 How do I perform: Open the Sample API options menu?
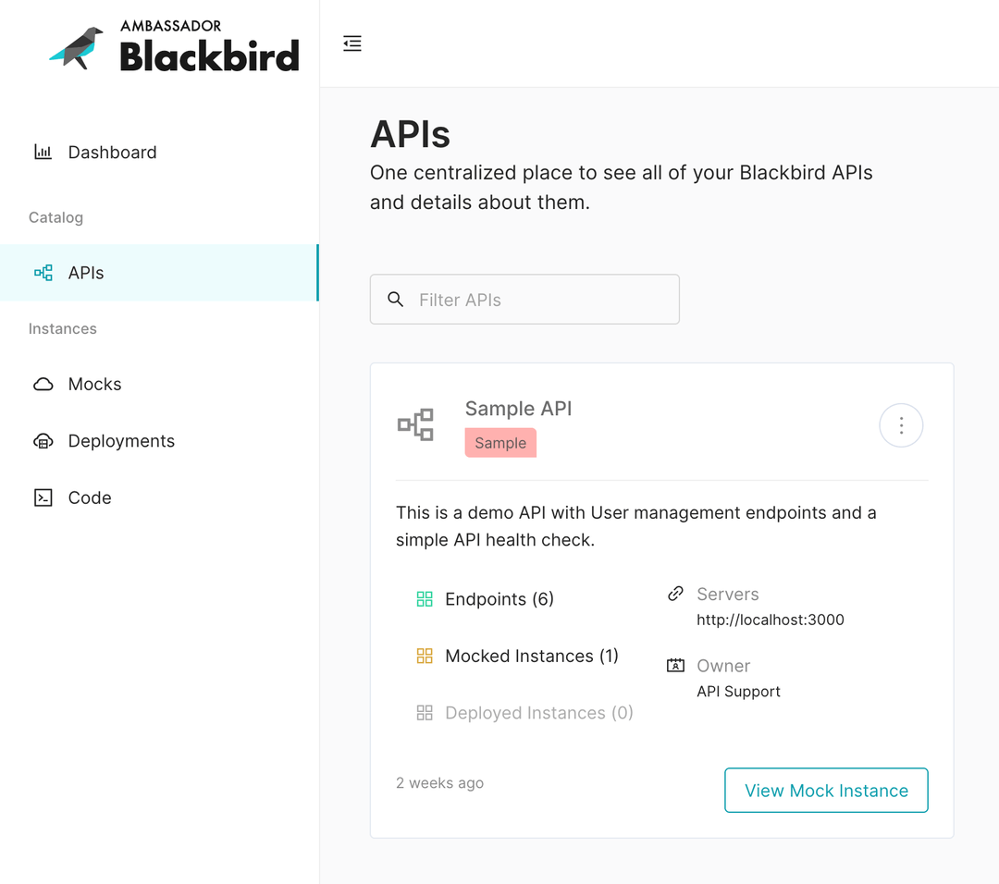pos(901,425)
